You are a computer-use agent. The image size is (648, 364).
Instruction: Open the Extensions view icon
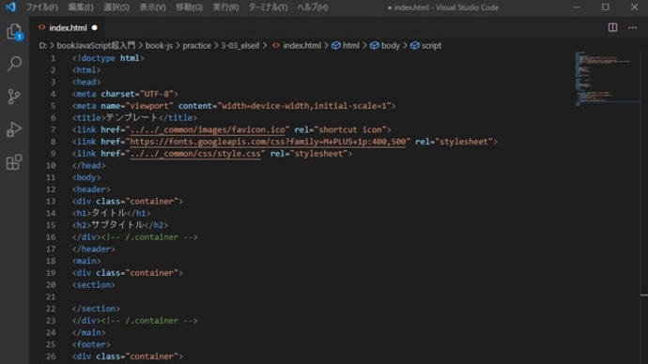(x=14, y=161)
